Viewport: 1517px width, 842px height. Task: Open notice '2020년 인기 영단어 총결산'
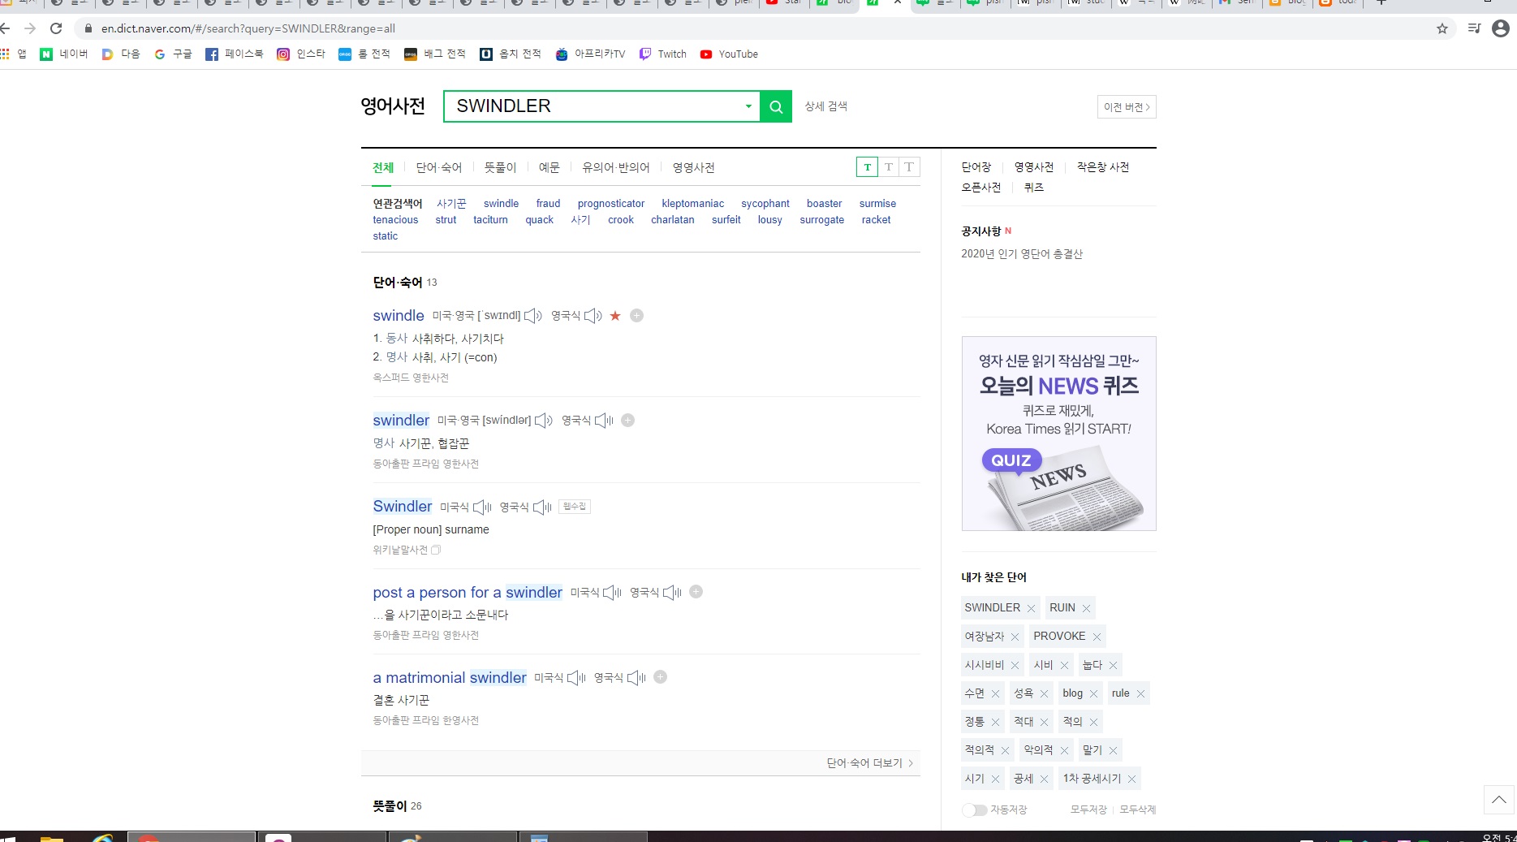tap(1022, 254)
